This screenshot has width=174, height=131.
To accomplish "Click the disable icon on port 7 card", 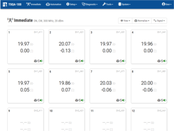I will tap(121, 100).
